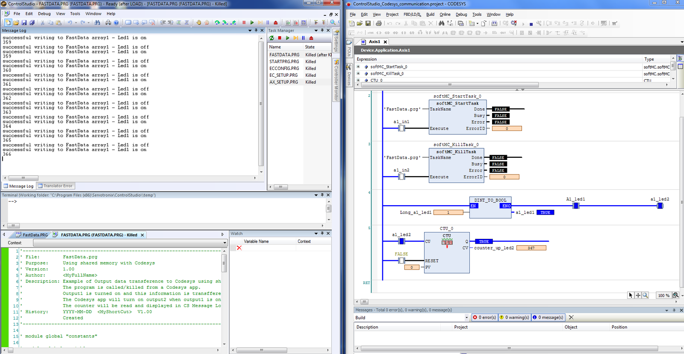This screenshot has height=354, width=684.
Task: Select the magnifier zoom tool in CODESYS editor
Action: tap(645, 295)
